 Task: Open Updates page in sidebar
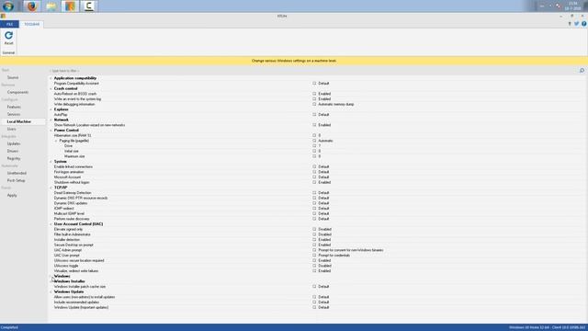point(14,143)
